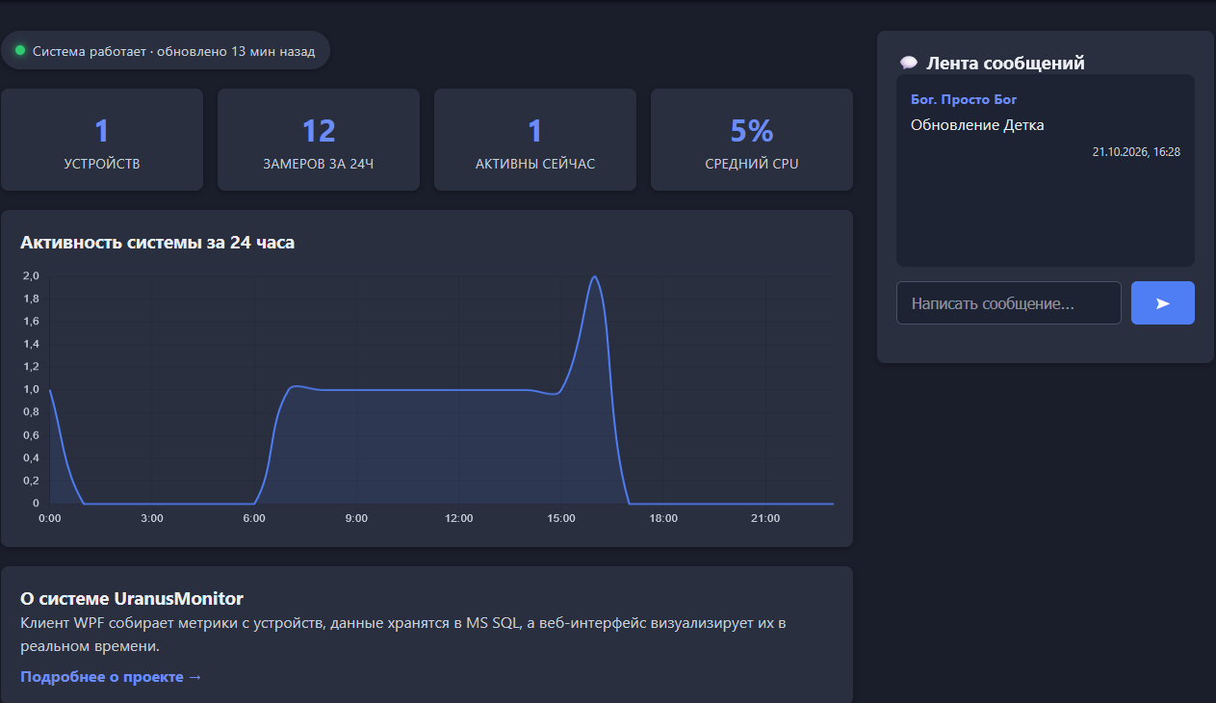Select the message text 'Обновление Детка'
Screen dimensions: 1216x703
[x=977, y=125]
